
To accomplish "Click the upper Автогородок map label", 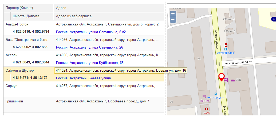I will tap(226, 53).
